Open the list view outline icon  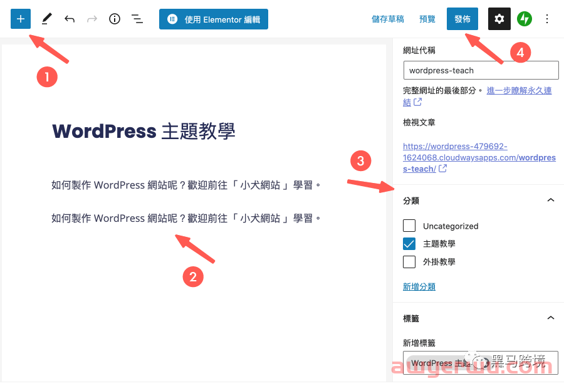(137, 19)
